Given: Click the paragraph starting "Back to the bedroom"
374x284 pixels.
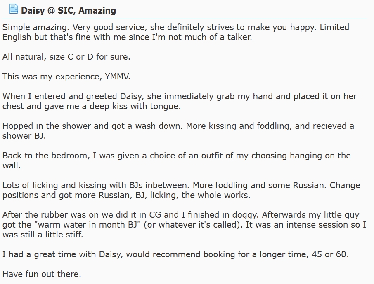Looking at the screenshot, I should (177, 160).
